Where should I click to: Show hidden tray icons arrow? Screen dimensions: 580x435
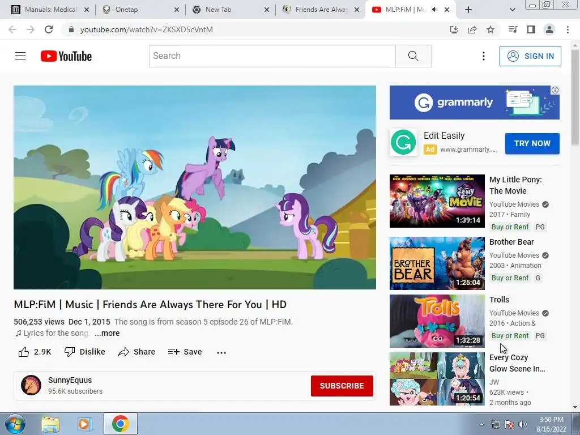pos(481,424)
